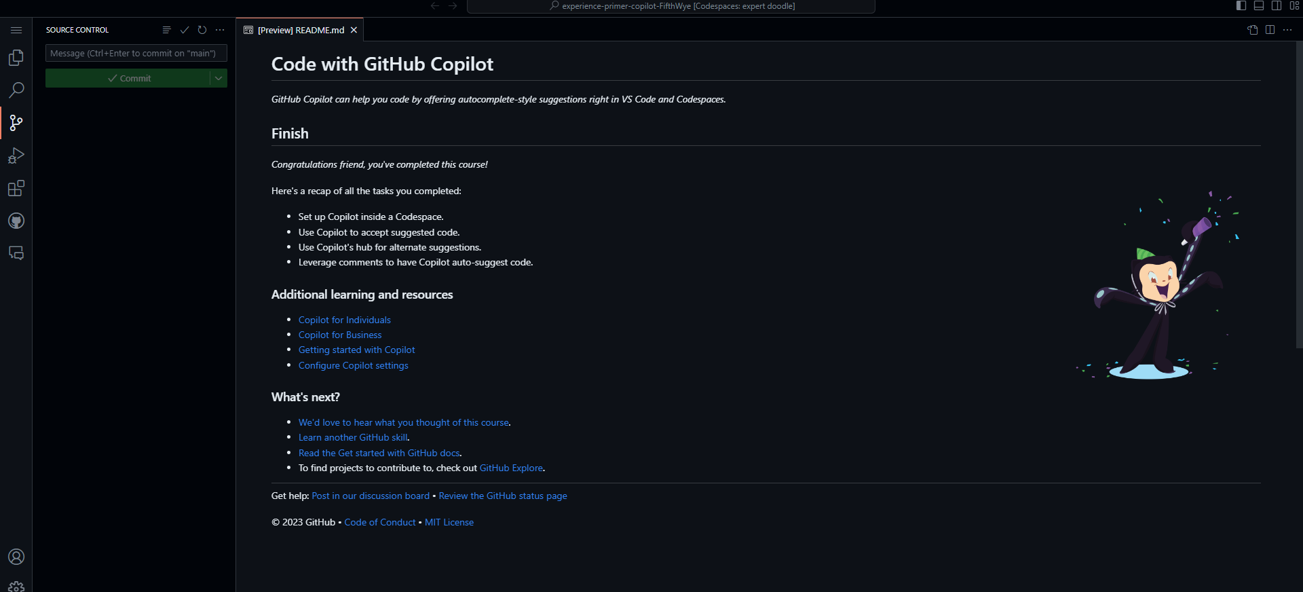
Task: Open the Explorer view in activity bar
Action: pos(16,58)
